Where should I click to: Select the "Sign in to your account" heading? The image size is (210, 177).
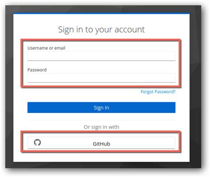(x=101, y=30)
